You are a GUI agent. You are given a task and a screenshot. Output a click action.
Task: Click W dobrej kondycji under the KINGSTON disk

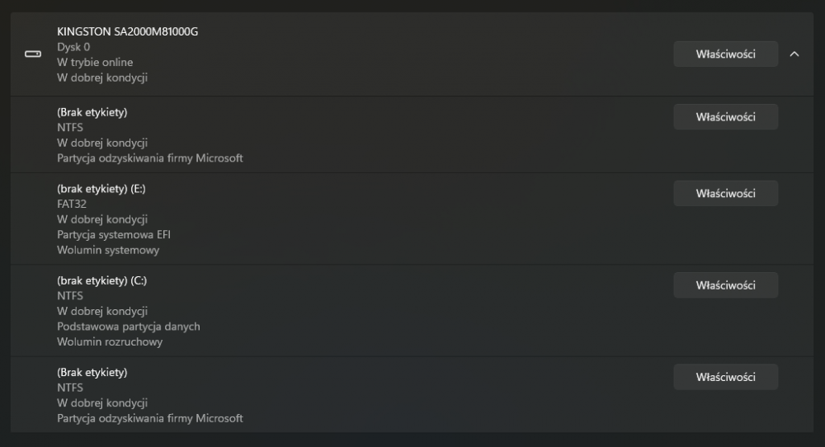pos(102,78)
